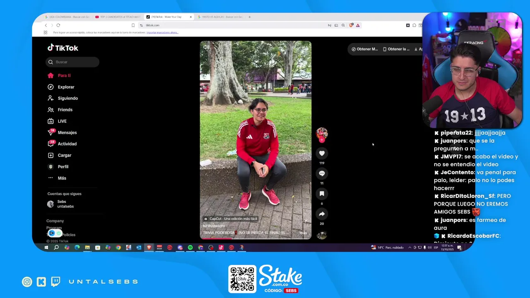Close the TikTok browser tab

click(x=191, y=17)
